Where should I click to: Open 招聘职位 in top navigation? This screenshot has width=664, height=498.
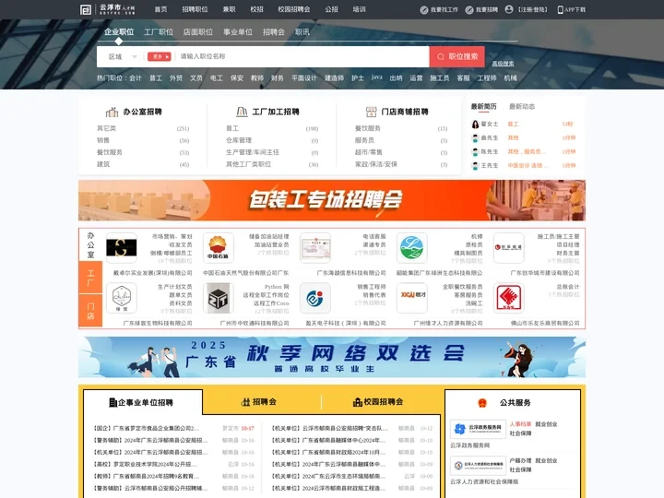point(195,9)
